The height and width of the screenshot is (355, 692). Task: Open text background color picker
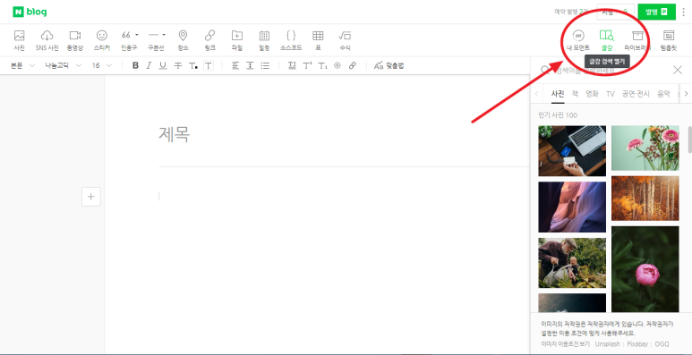point(209,65)
